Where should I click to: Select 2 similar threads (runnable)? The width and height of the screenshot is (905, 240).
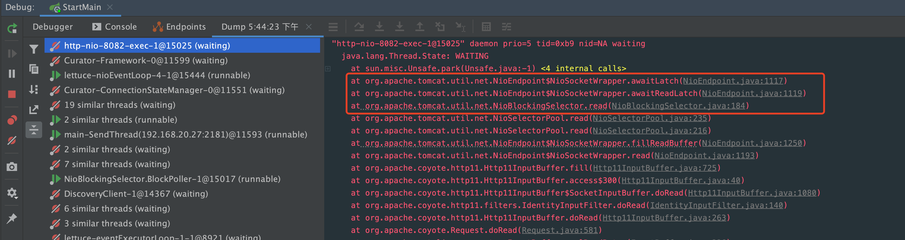coord(182,119)
